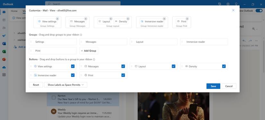The width and height of the screenshot is (265, 120).
Task: Open Show Labels as Space Permits dropdown
Action: tap(66, 85)
